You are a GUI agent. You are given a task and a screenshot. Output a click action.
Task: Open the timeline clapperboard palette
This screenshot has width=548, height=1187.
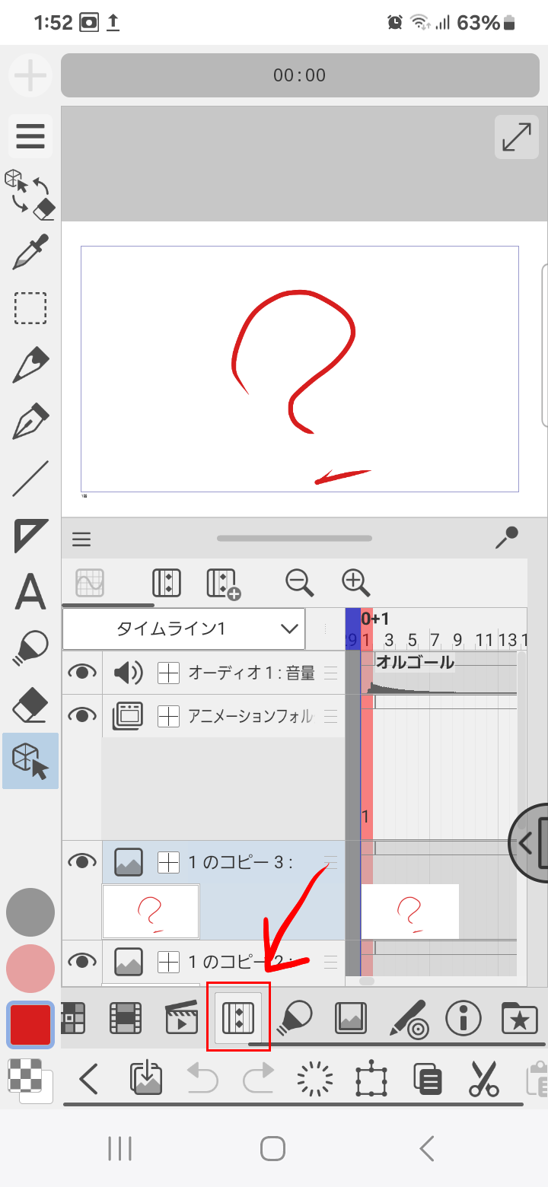point(182,1017)
